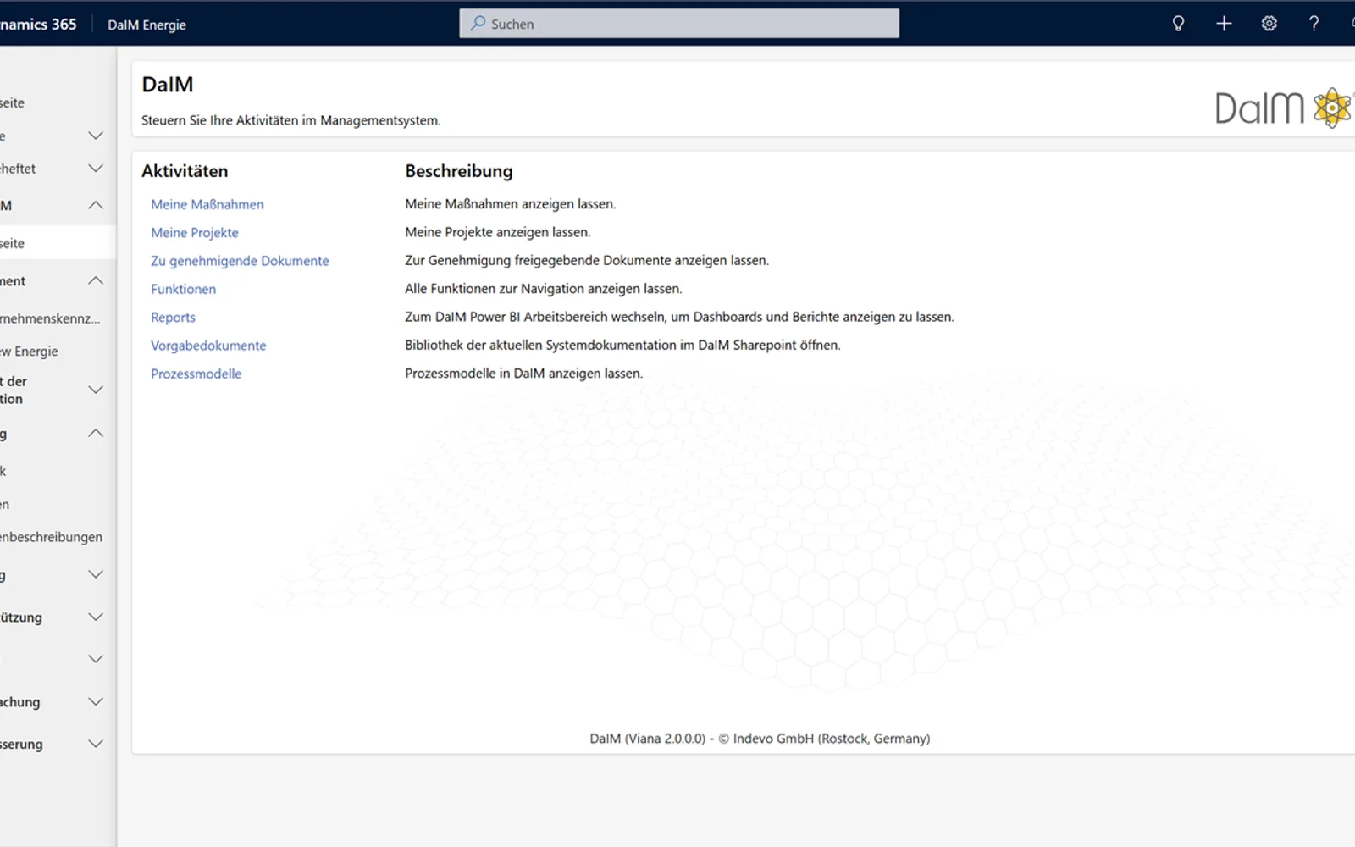Click the search magnifier icon
The height and width of the screenshot is (847, 1355).
coord(478,24)
